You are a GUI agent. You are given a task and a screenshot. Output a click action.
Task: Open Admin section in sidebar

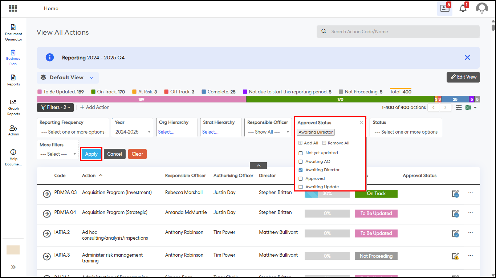[x=13, y=130]
